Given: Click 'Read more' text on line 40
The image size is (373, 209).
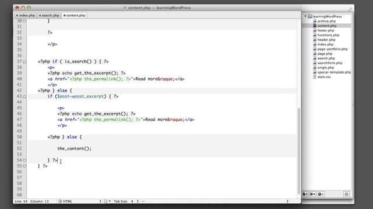Looking at the screenshot, I should (146, 79).
